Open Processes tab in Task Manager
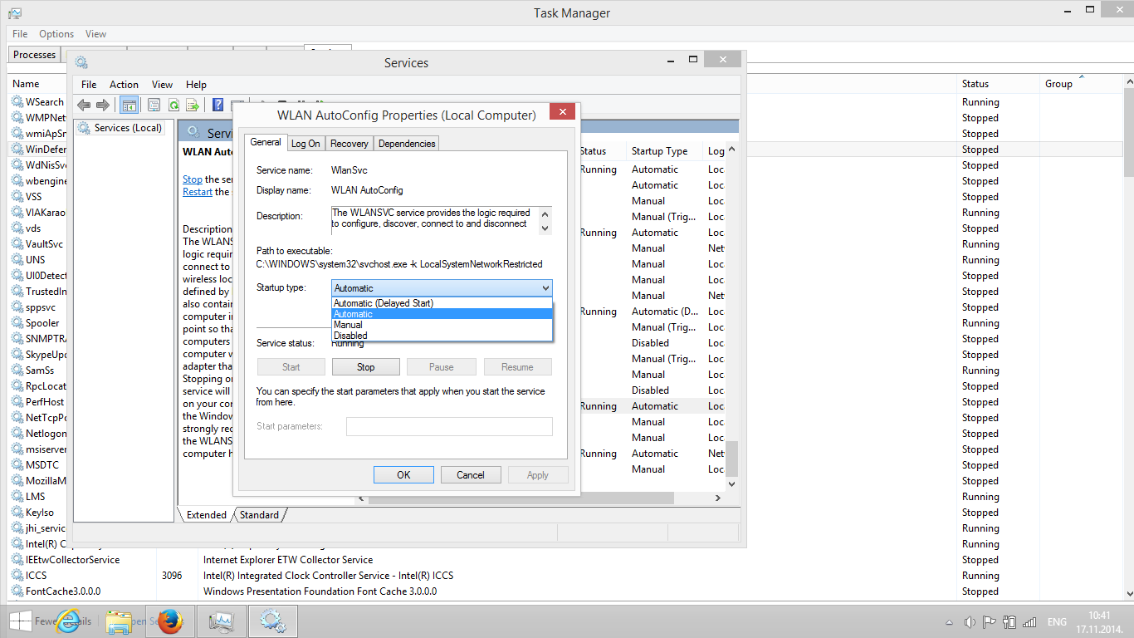1134x638 pixels. coord(35,55)
